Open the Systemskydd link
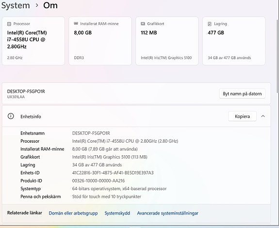 117,213
